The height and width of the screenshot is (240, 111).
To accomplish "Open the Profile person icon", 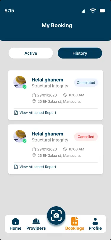I will [95, 221].
